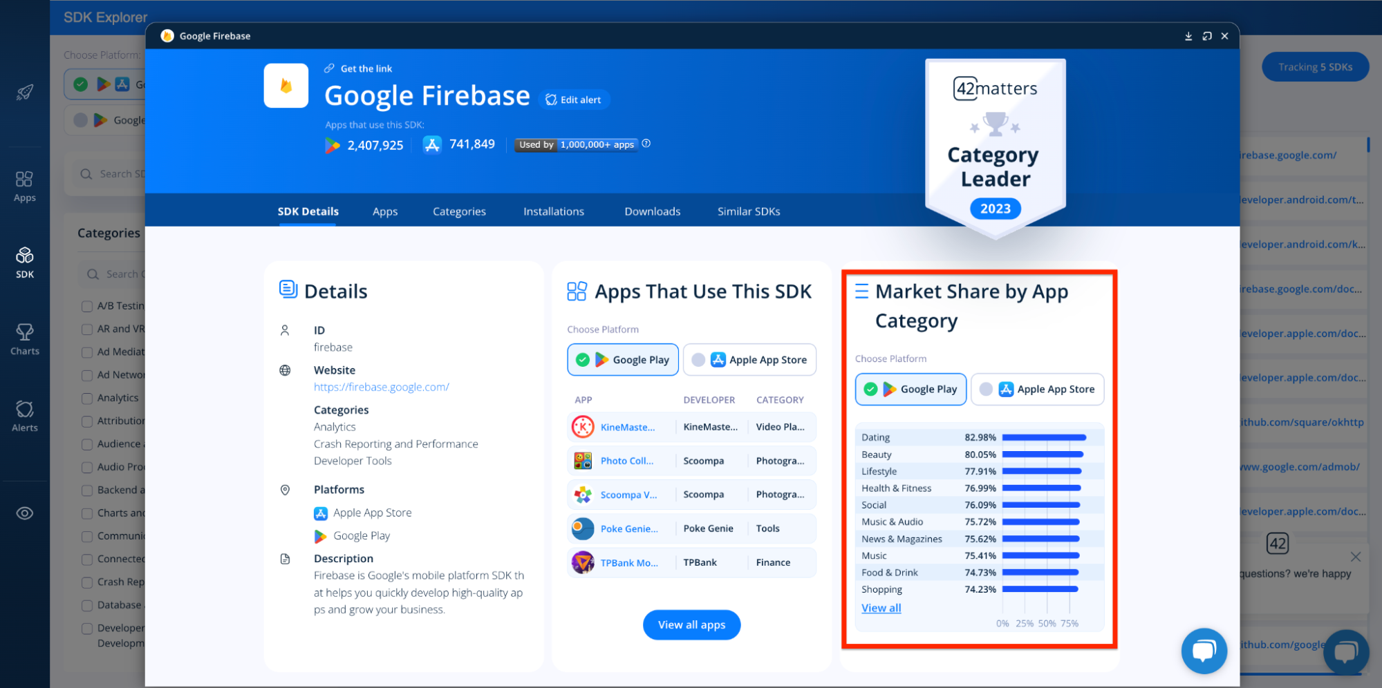The height and width of the screenshot is (688, 1382).
Task: Select Apple App Store in Apps That Use This SDK
Action: click(749, 360)
